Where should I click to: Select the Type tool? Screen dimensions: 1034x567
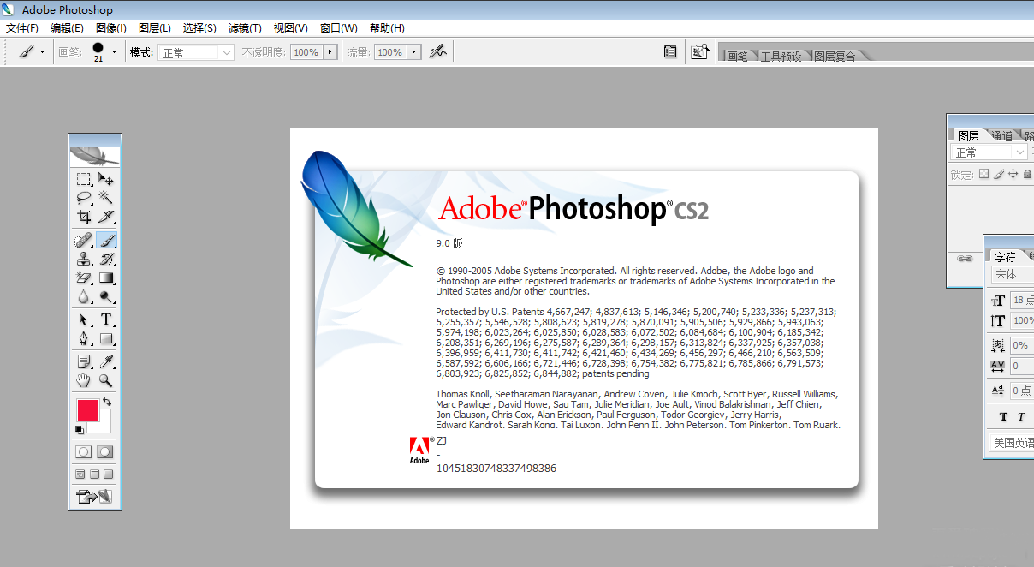click(106, 320)
